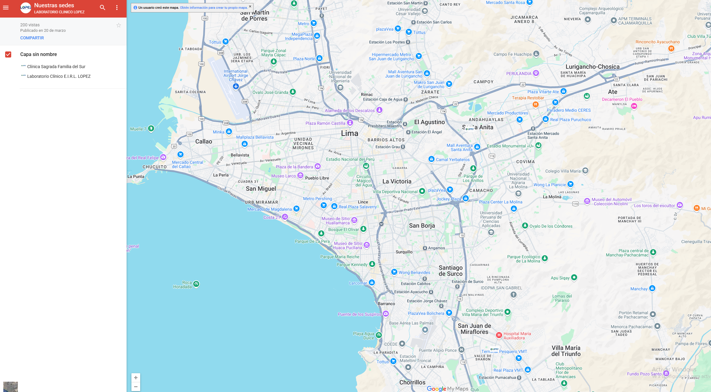The width and height of the screenshot is (711, 392).
Task: Click the airport icon at Jorge Chavez
Action: tap(236, 86)
